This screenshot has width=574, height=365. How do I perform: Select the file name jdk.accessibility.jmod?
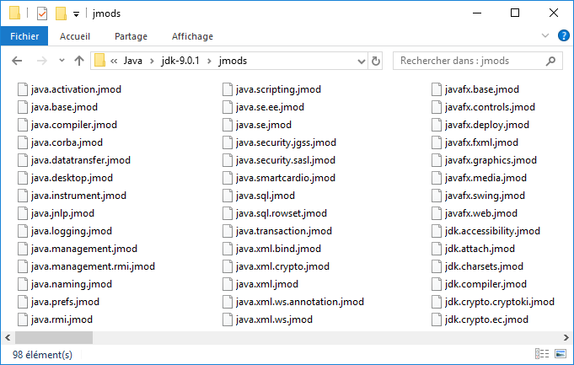[x=492, y=231]
